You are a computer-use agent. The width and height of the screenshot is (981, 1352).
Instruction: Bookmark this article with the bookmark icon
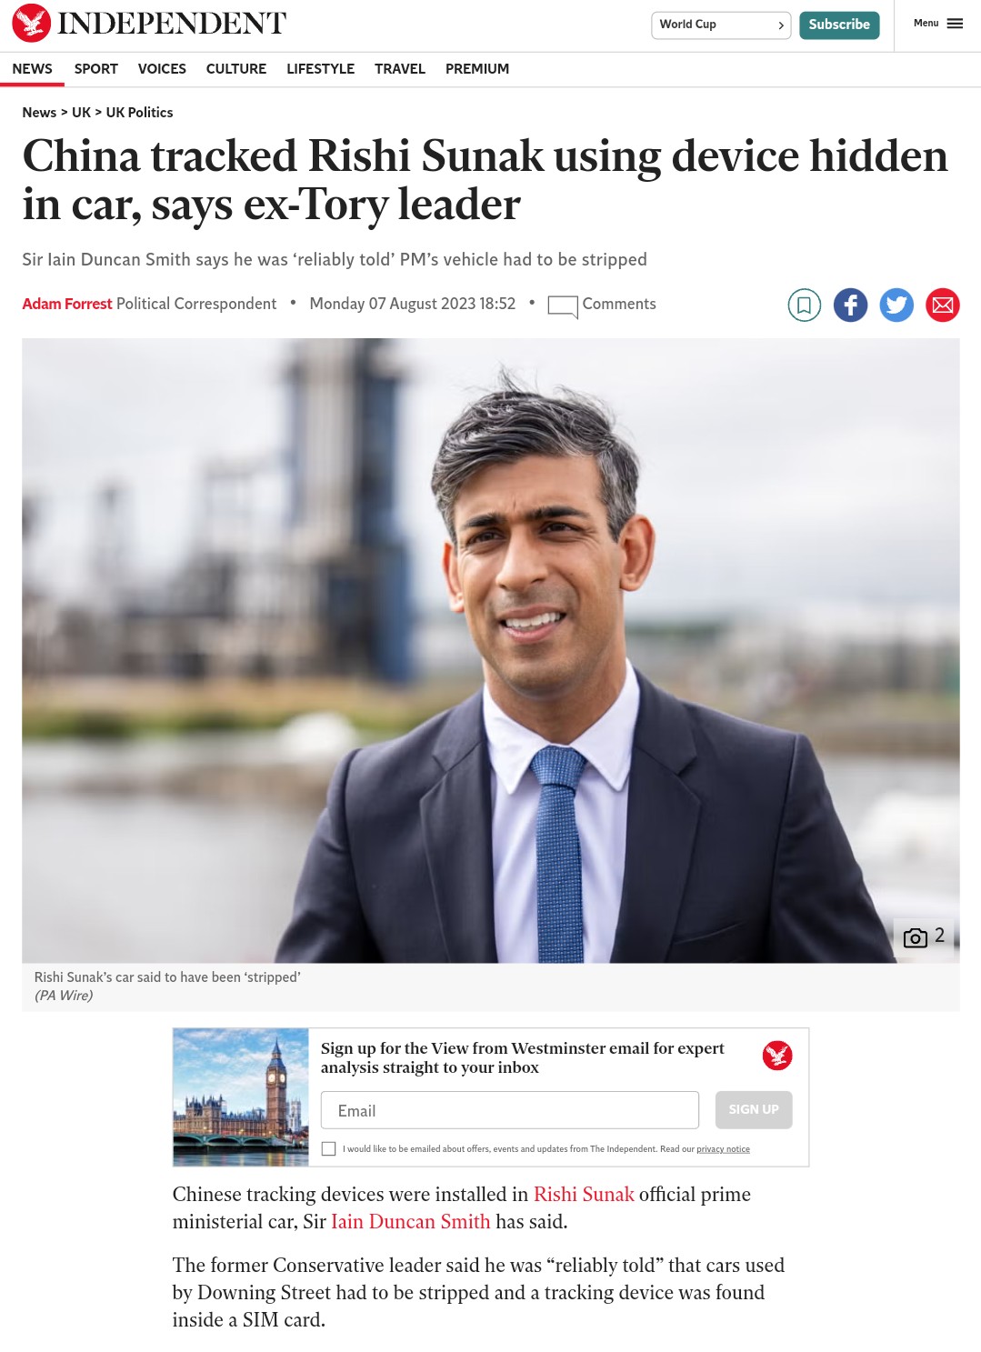tap(804, 305)
